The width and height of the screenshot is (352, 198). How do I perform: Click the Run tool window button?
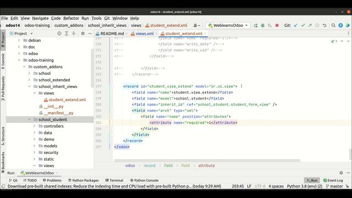point(312,180)
